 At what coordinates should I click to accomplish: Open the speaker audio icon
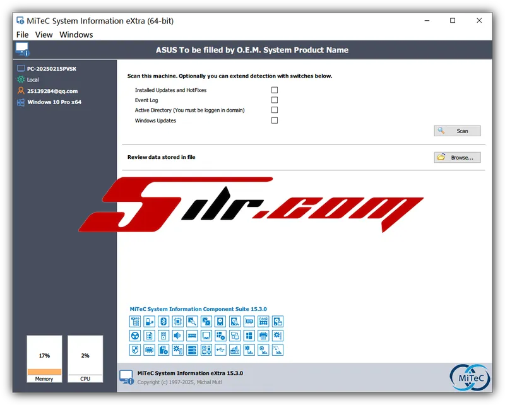pos(178,336)
